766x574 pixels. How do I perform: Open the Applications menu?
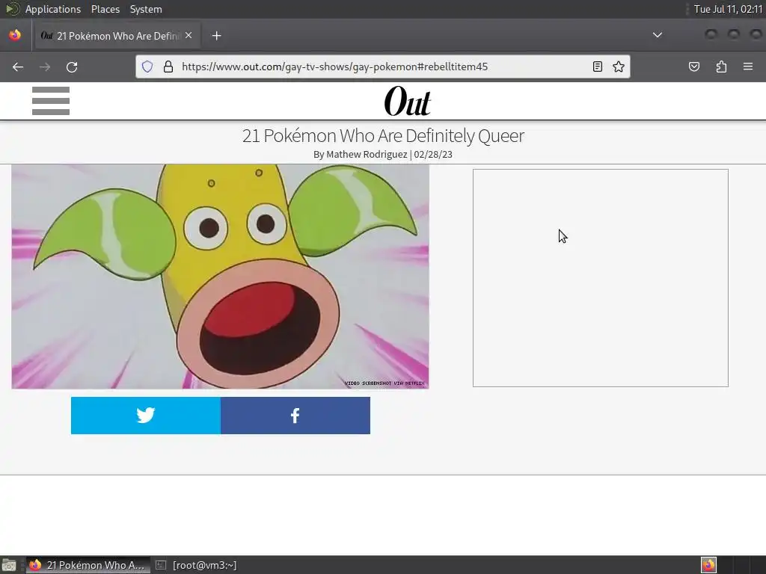pyautogui.click(x=53, y=9)
